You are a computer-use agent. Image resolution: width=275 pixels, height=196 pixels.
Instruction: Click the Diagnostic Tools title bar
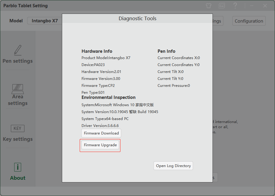tap(137, 18)
